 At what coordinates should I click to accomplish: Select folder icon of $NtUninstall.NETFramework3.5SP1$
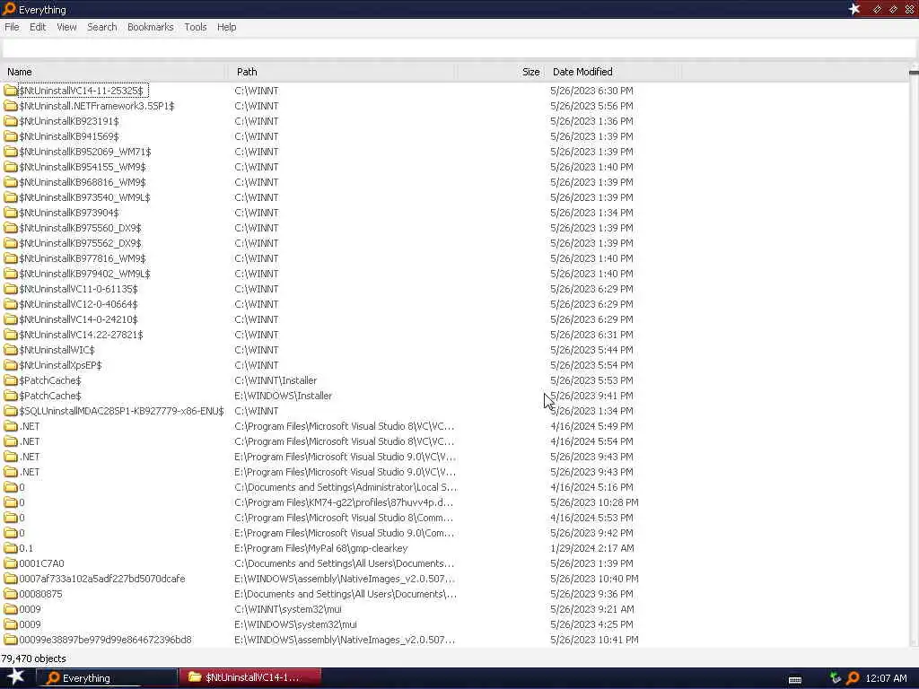coord(11,106)
